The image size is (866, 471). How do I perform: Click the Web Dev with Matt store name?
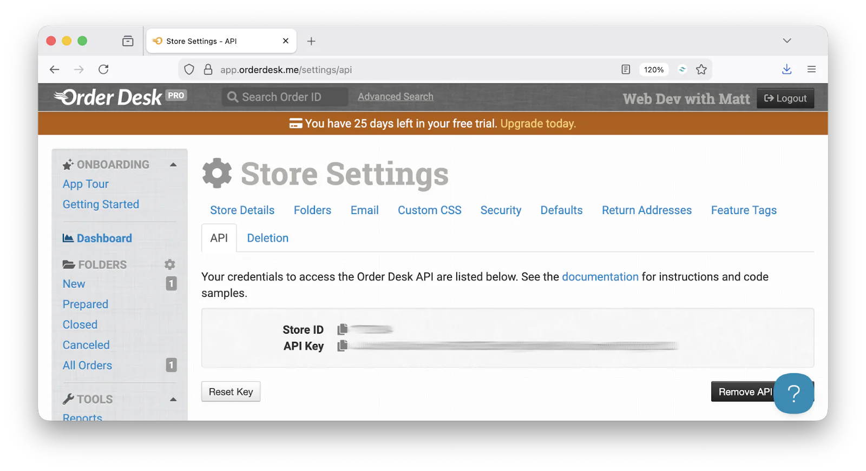(x=686, y=99)
